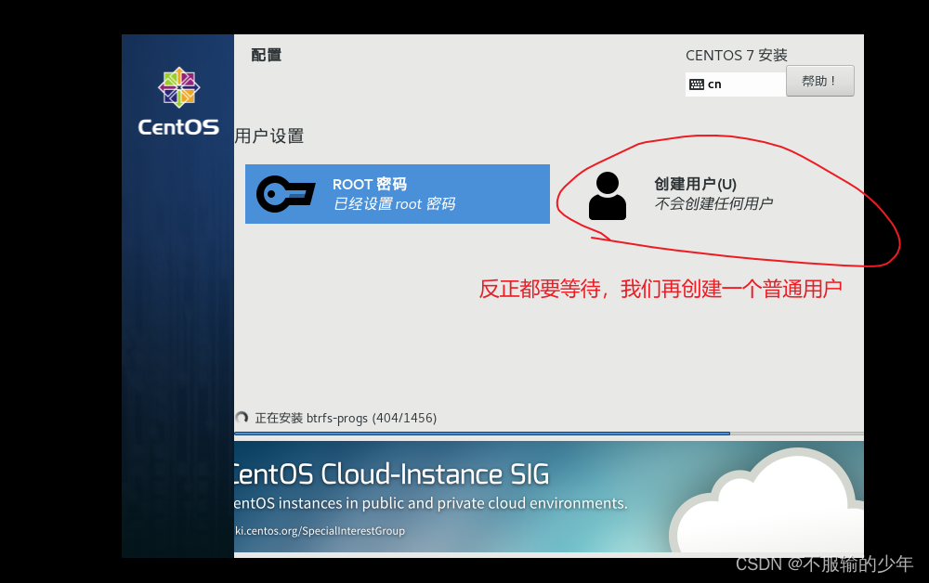Click the CENTOS 7 安装 title
The image size is (929, 583).
[737, 55]
